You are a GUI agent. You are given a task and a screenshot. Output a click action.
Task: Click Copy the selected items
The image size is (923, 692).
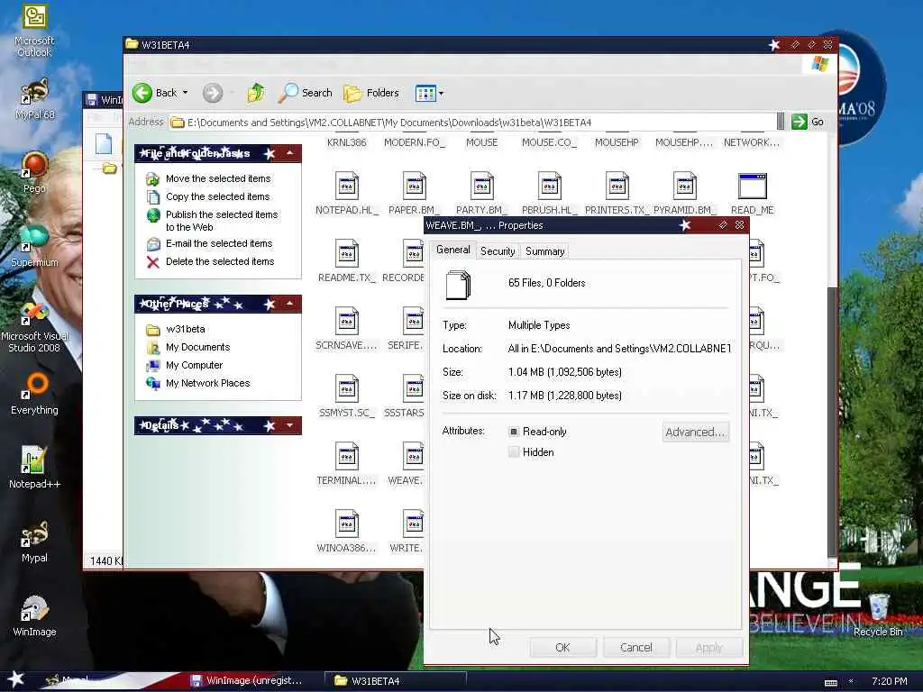(x=217, y=196)
